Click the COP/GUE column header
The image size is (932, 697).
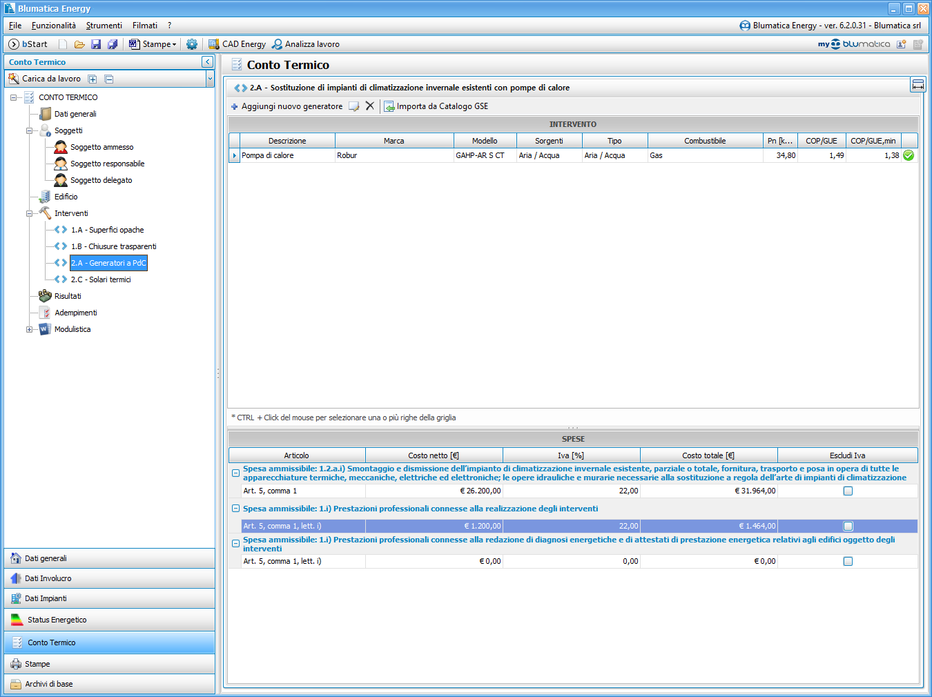[822, 141]
